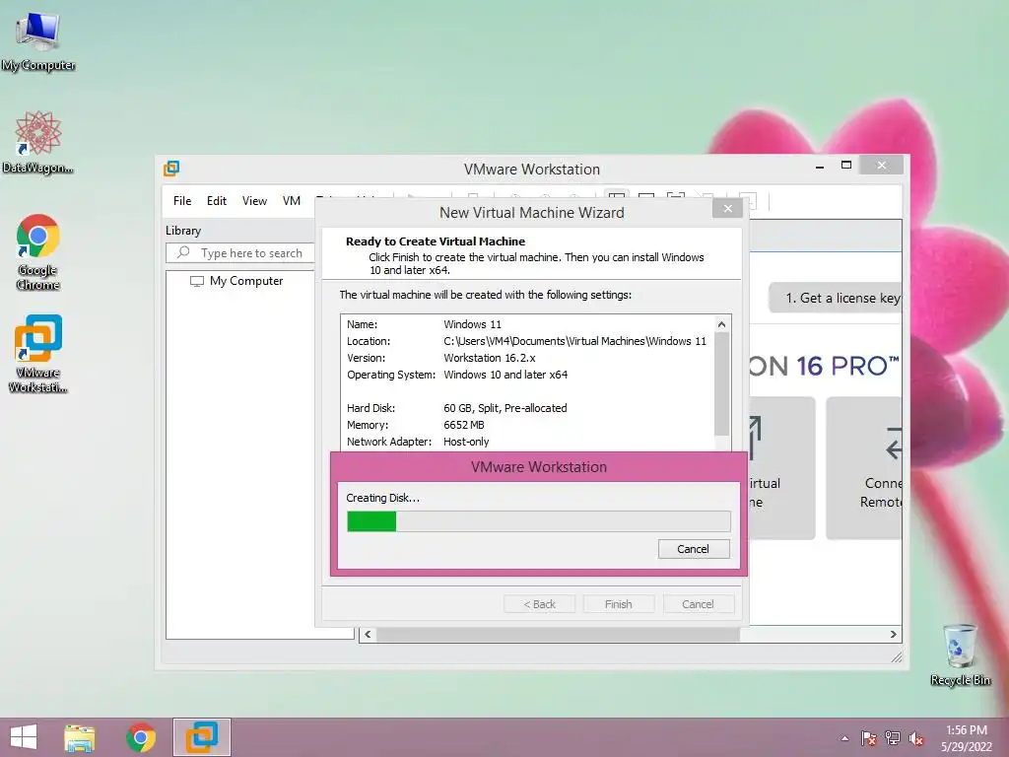1009x757 pixels.
Task: Select My Computer in the Library tree
Action: tap(245, 281)
